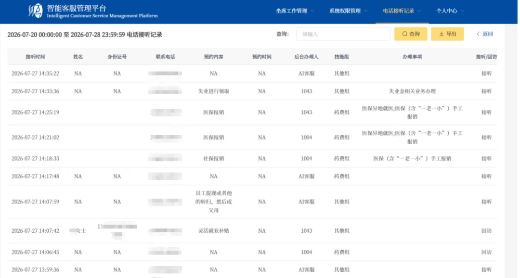The width and height of the screenshot is (520, 278).
Task: Click the 技能组 column header
Action: coord(341,57)
